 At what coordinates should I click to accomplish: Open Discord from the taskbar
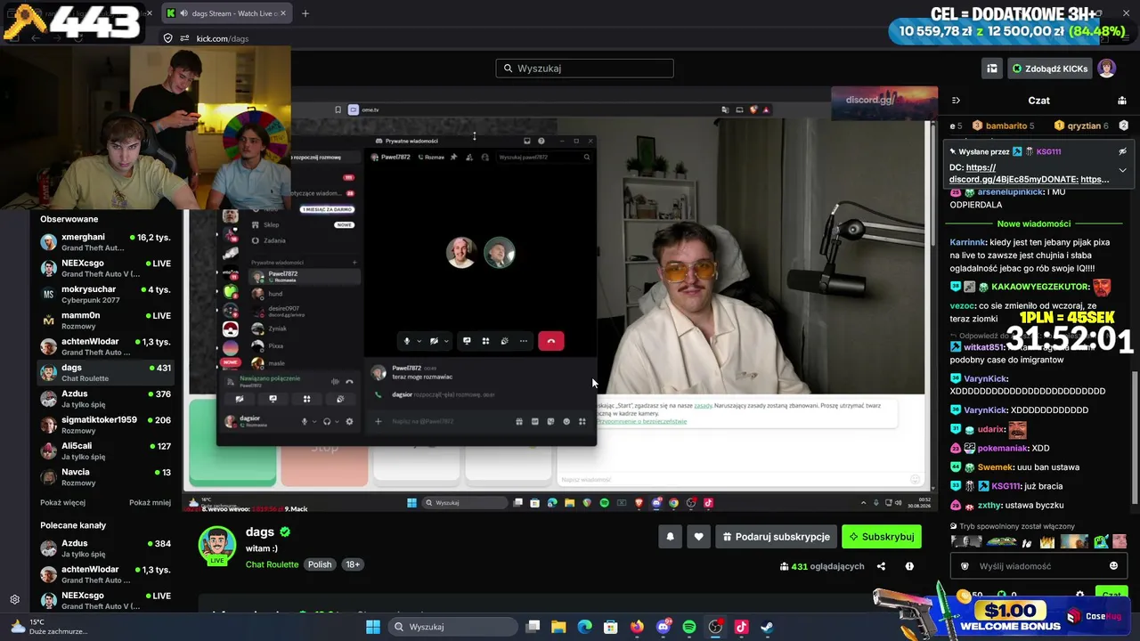[x=664, y=627]
